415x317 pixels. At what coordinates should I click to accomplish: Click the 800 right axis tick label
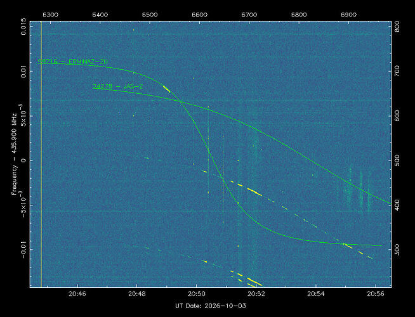click(397, 27)
